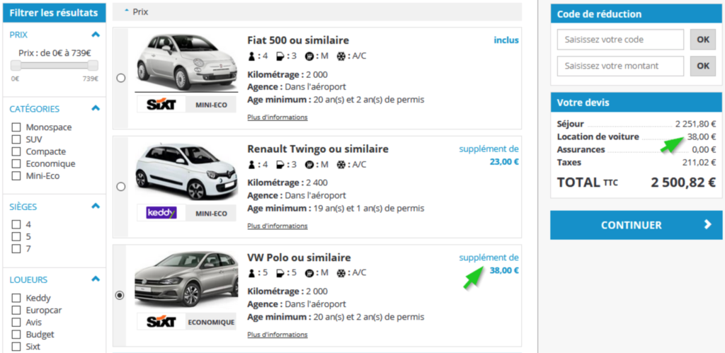Click the Keddy logo on Renault Twingo
The width and height of the screenshot is (725, 353).
tap(161, 213)
